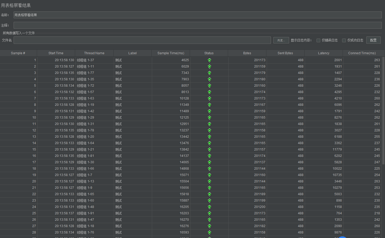Enable the 仅错误日志 checkbox
The image size is (385, 238).
pos(318,40)
